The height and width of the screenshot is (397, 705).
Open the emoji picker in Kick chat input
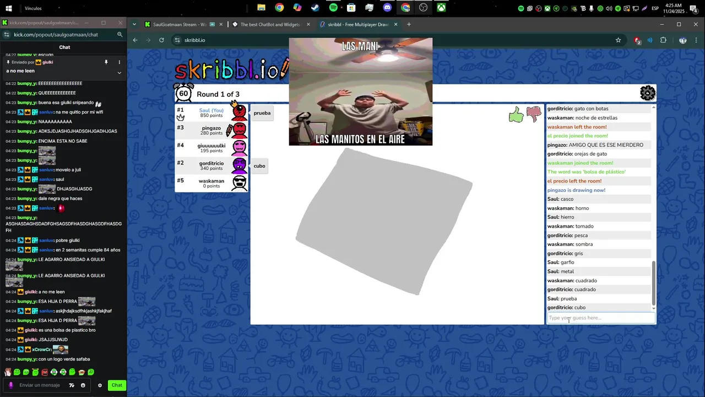[83, 385]
